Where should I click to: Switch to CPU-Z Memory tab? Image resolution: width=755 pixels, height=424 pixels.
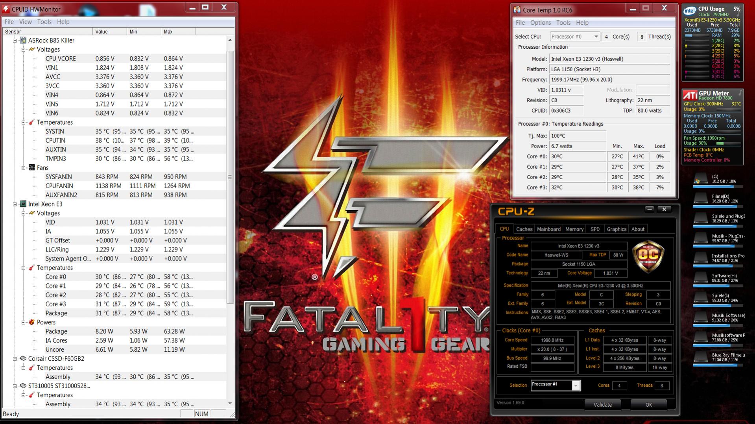pos(574,229)
